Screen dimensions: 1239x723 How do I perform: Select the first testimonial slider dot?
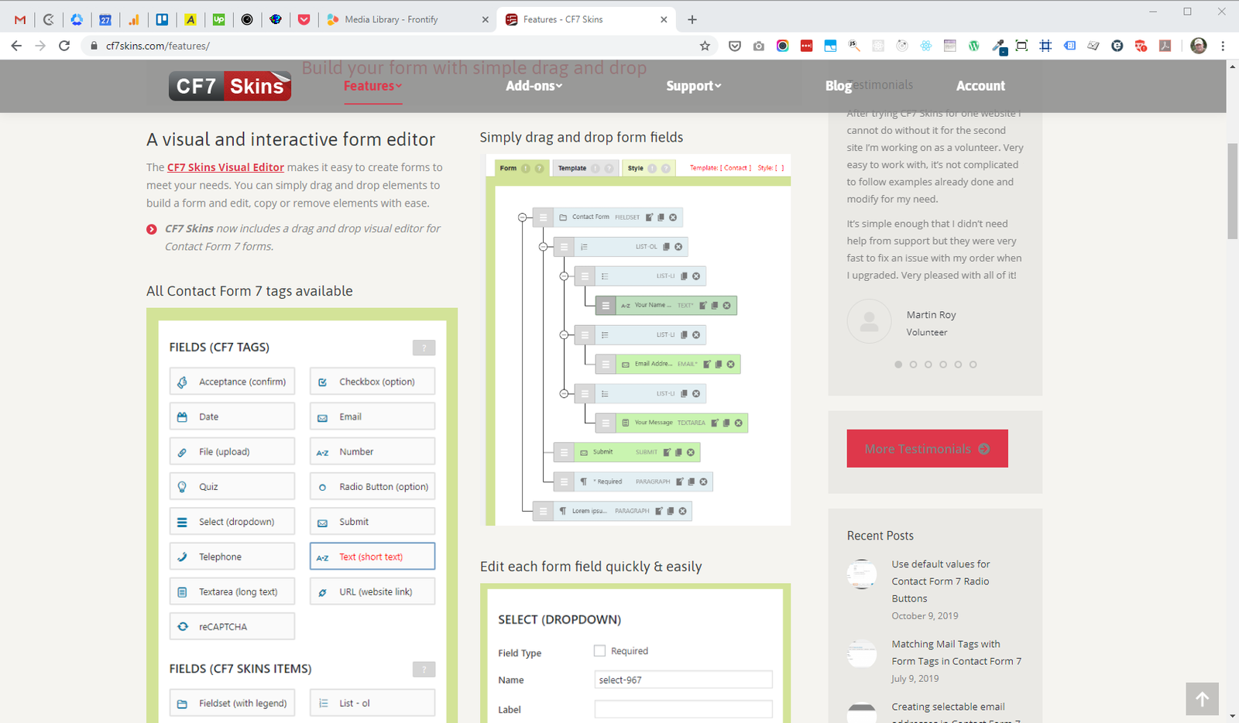point(898,365)
